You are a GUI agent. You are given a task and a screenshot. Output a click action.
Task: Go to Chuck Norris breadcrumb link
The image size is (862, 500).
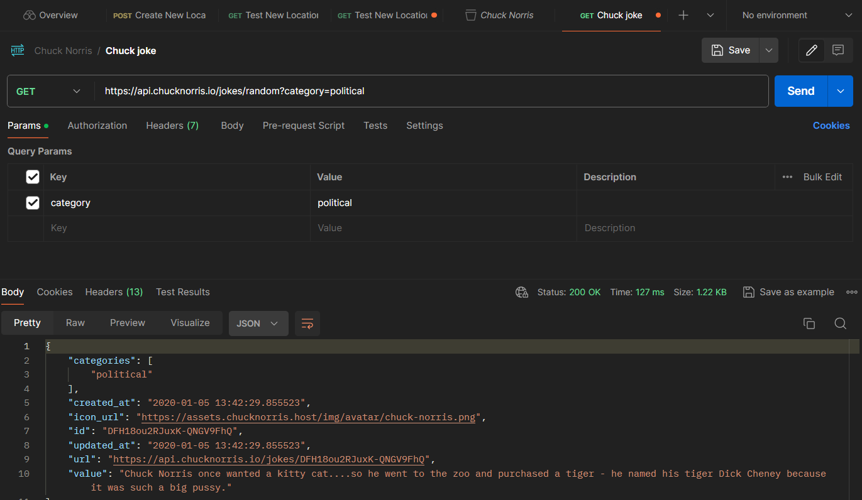(63, 51)
